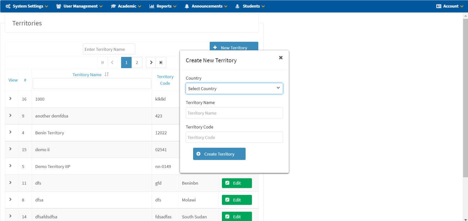Viewport: 468px width, 221px height.
Task: Sort by Territory Name sort icon
Action: click(x=107, y=74)
